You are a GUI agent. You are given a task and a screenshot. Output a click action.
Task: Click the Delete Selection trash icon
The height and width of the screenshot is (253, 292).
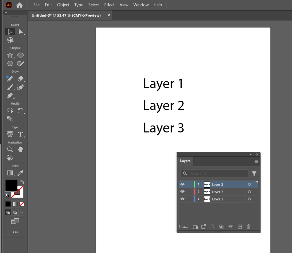pyautogui.click(x=248, y=226)
